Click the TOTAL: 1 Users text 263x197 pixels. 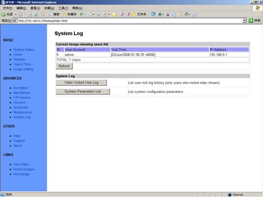(69, 60)
